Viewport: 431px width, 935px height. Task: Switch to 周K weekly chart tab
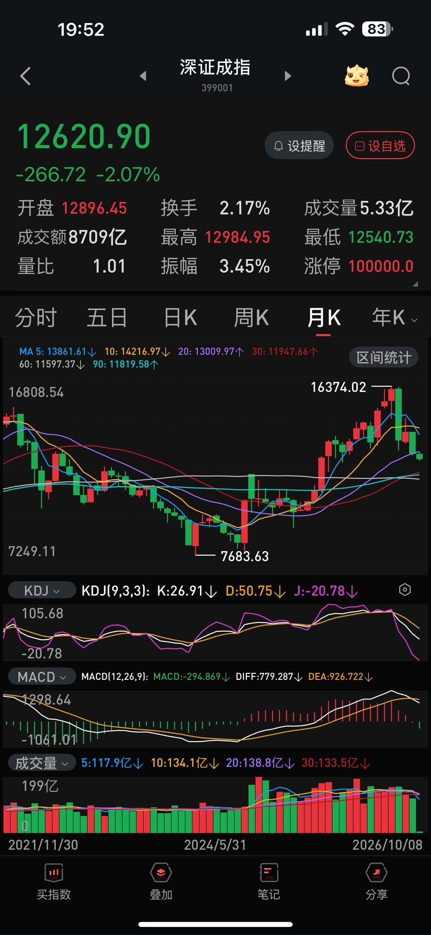251,318
